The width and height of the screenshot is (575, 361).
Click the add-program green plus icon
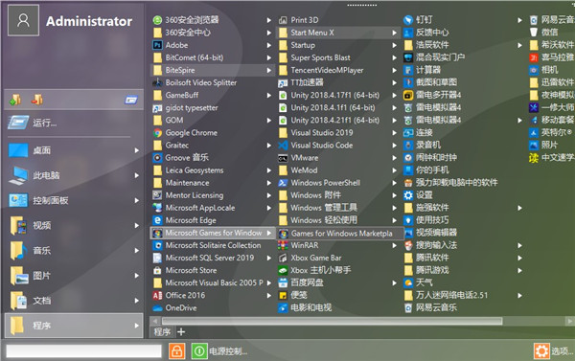(15, 100)
